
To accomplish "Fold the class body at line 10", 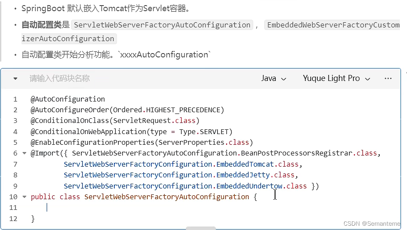I will click(x=24, y=197).
